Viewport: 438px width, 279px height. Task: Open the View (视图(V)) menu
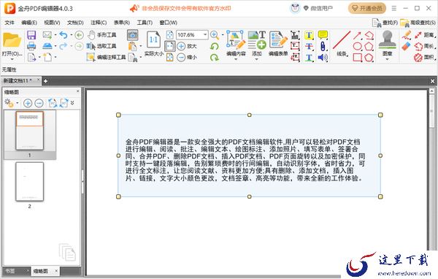[x=52, y=23]
